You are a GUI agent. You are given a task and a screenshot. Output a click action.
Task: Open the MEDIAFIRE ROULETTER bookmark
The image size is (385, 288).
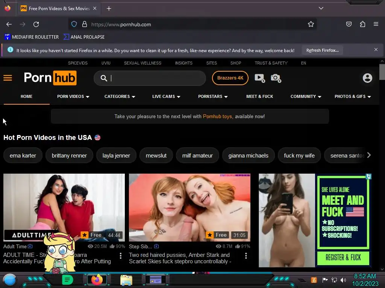[x=32, y=37]
